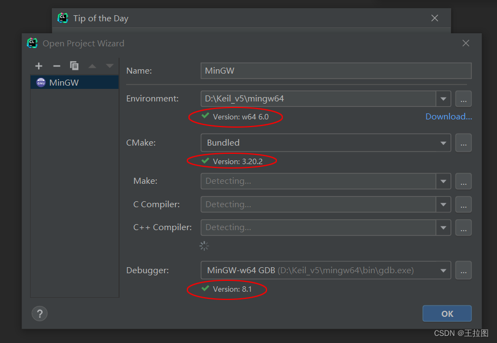Browse for C++ Compiler with ellipsis
The height and width of the screenshot is (343, 497).
click(x=463, y=227)
